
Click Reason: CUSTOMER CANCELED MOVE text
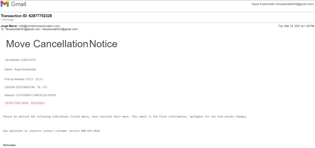pyautogui.click(x=30, y=95)
